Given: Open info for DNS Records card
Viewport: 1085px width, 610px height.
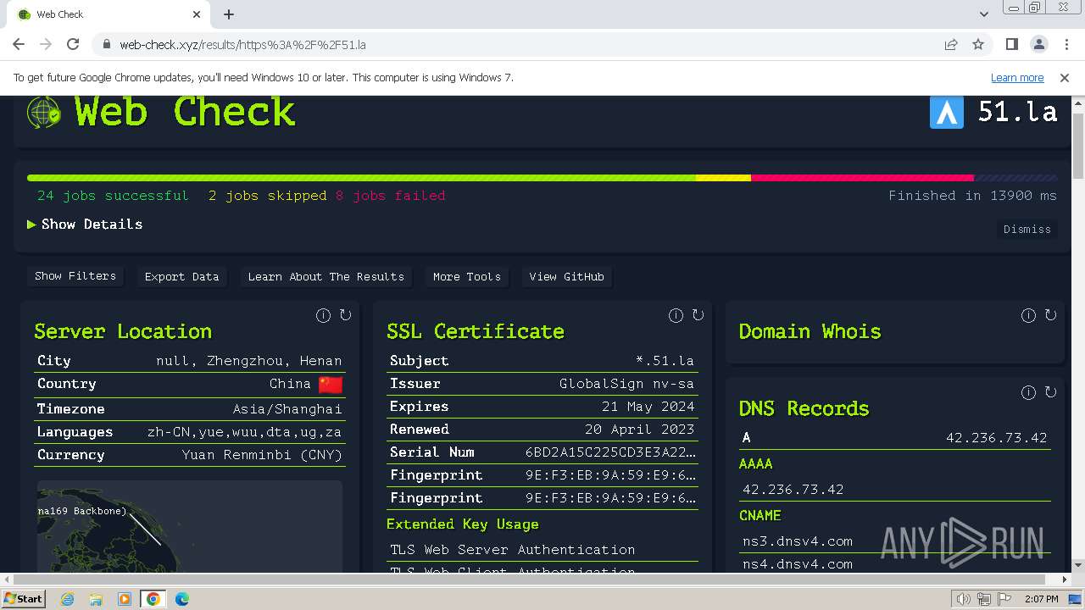Looking at the screenshot, I should pos(1028,392).
